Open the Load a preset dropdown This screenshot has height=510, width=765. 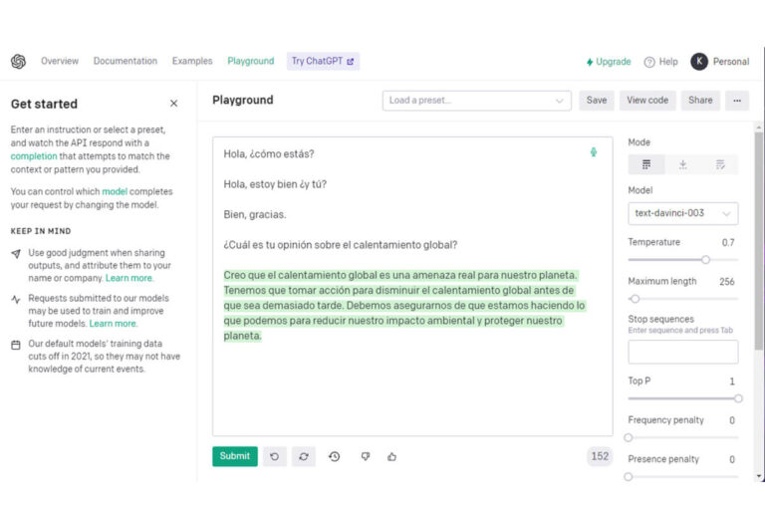(x=476, y=101)
